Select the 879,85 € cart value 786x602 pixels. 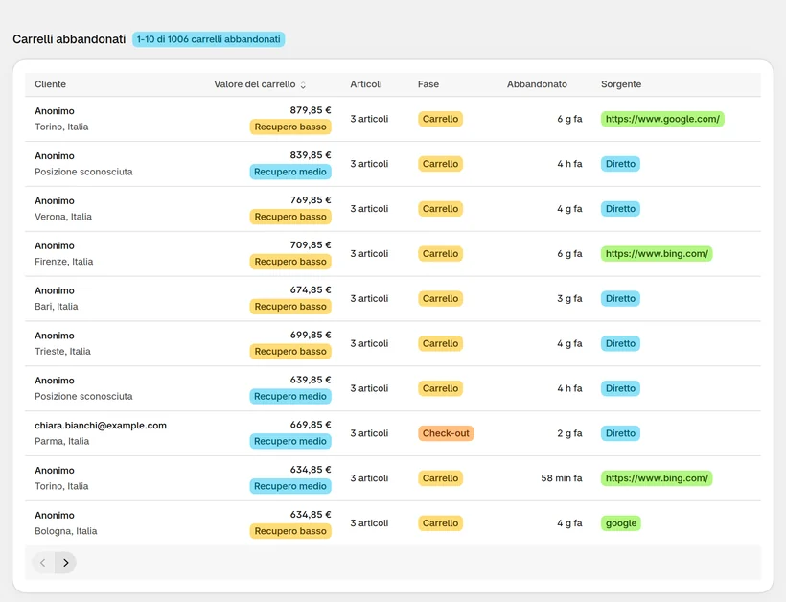(311, 110)
